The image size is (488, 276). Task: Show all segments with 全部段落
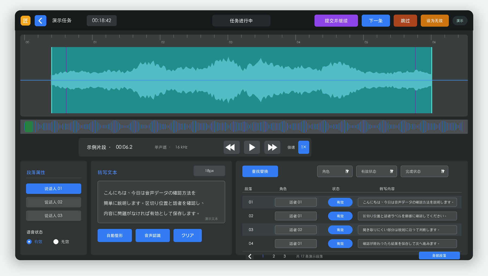coord(439,256)
